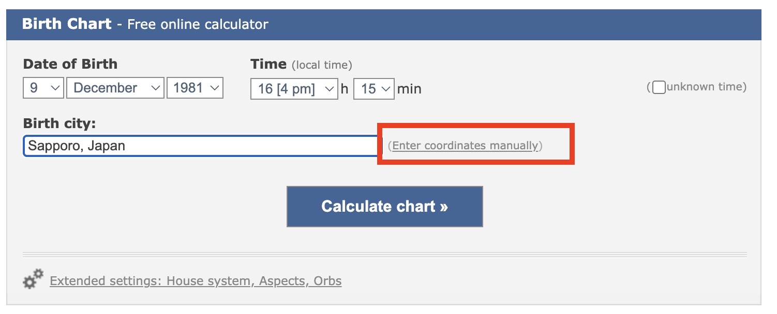Viewport: 777px width, 314px height.
Task: Click the "Birth city:" label
Action: pos(60,123)
